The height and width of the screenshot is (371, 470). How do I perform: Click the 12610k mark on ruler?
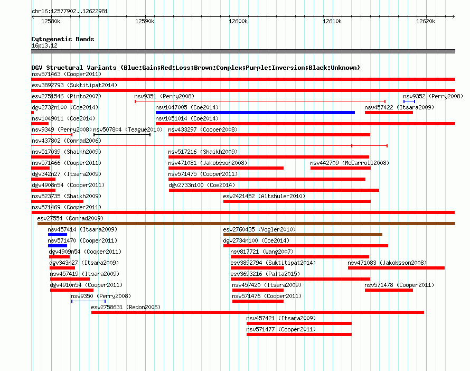pyautogui.click(x=332, y=21)
